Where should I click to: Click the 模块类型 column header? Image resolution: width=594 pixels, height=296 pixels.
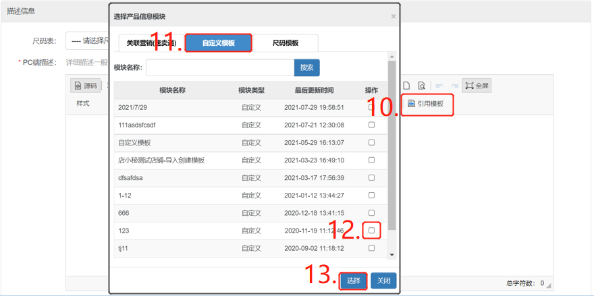251,90
